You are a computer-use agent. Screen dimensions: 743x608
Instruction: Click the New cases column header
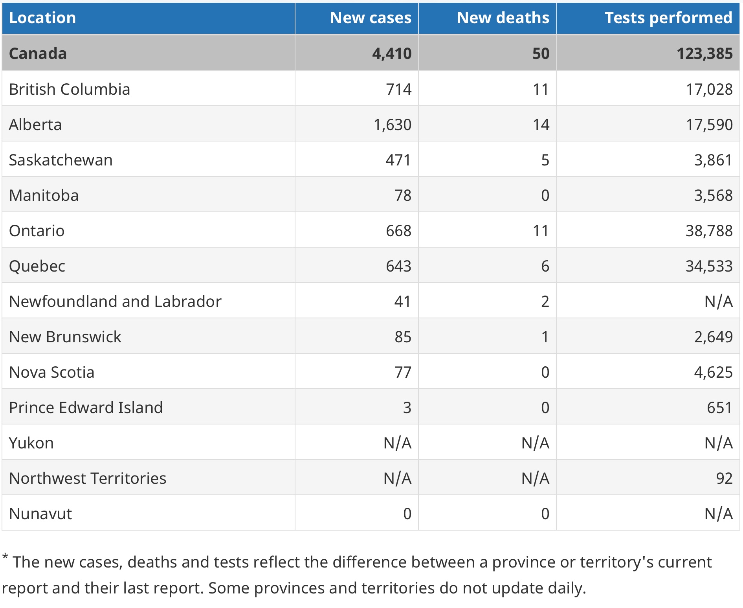tap(370, 18)
